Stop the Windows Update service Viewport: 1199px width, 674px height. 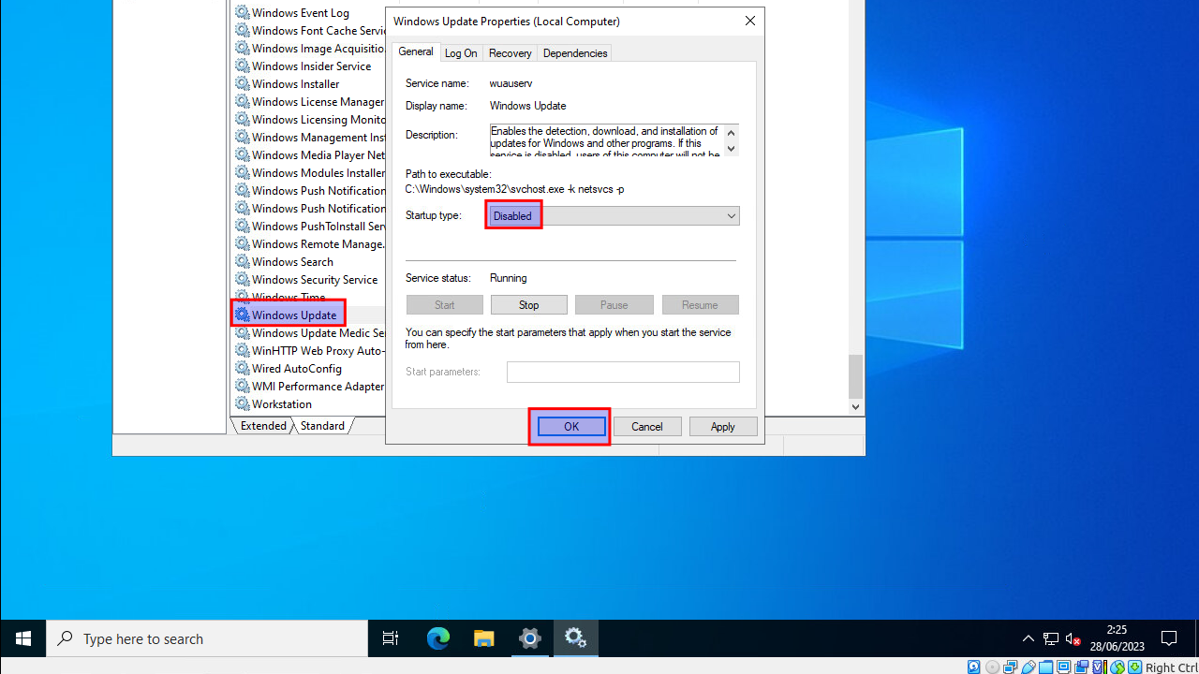click(x=529, y=305)
